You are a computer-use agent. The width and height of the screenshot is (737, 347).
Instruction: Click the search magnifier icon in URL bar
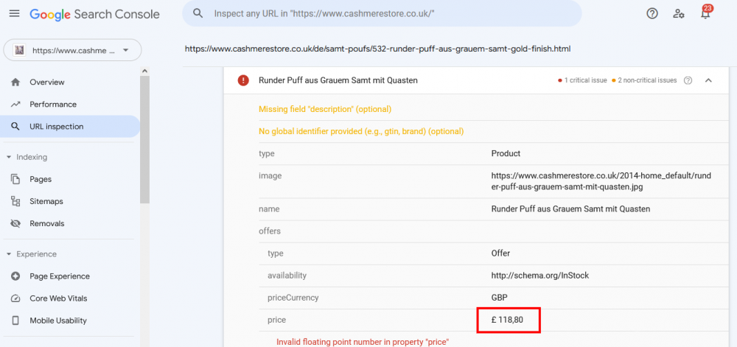point(198,13)
